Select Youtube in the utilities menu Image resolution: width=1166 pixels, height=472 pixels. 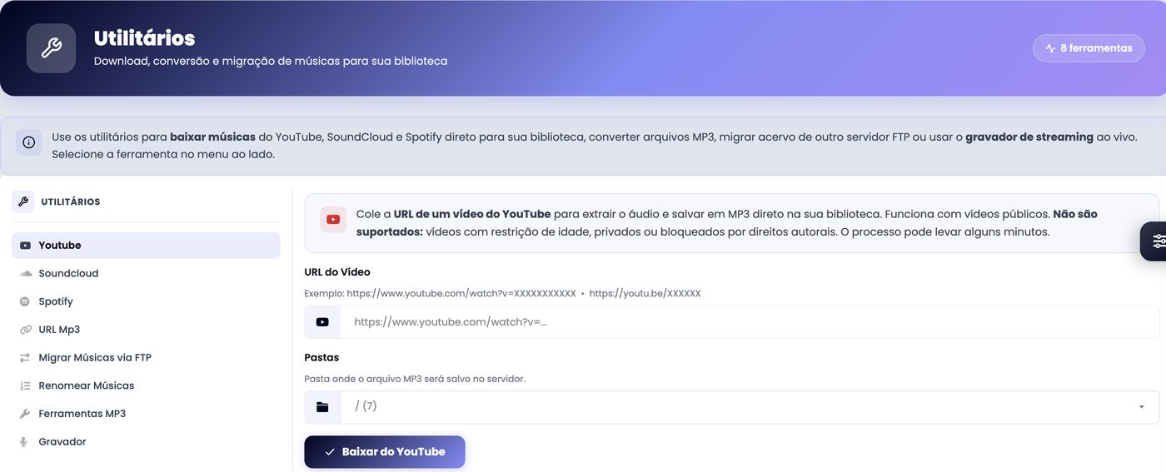146,246
